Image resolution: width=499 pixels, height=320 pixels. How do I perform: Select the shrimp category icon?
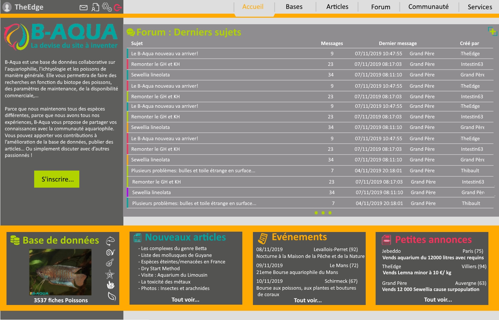tap(110, 263)
